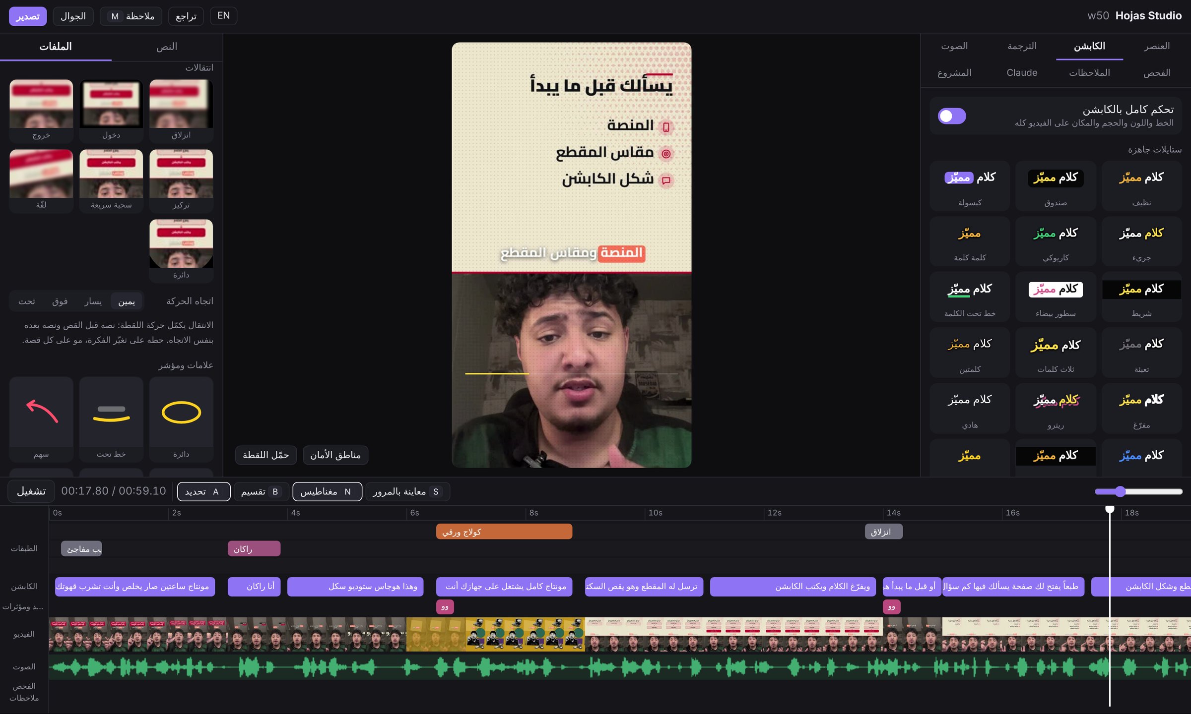Click the مناطق الأمان button
1191x714 pixels.
(x=335, y=455)
